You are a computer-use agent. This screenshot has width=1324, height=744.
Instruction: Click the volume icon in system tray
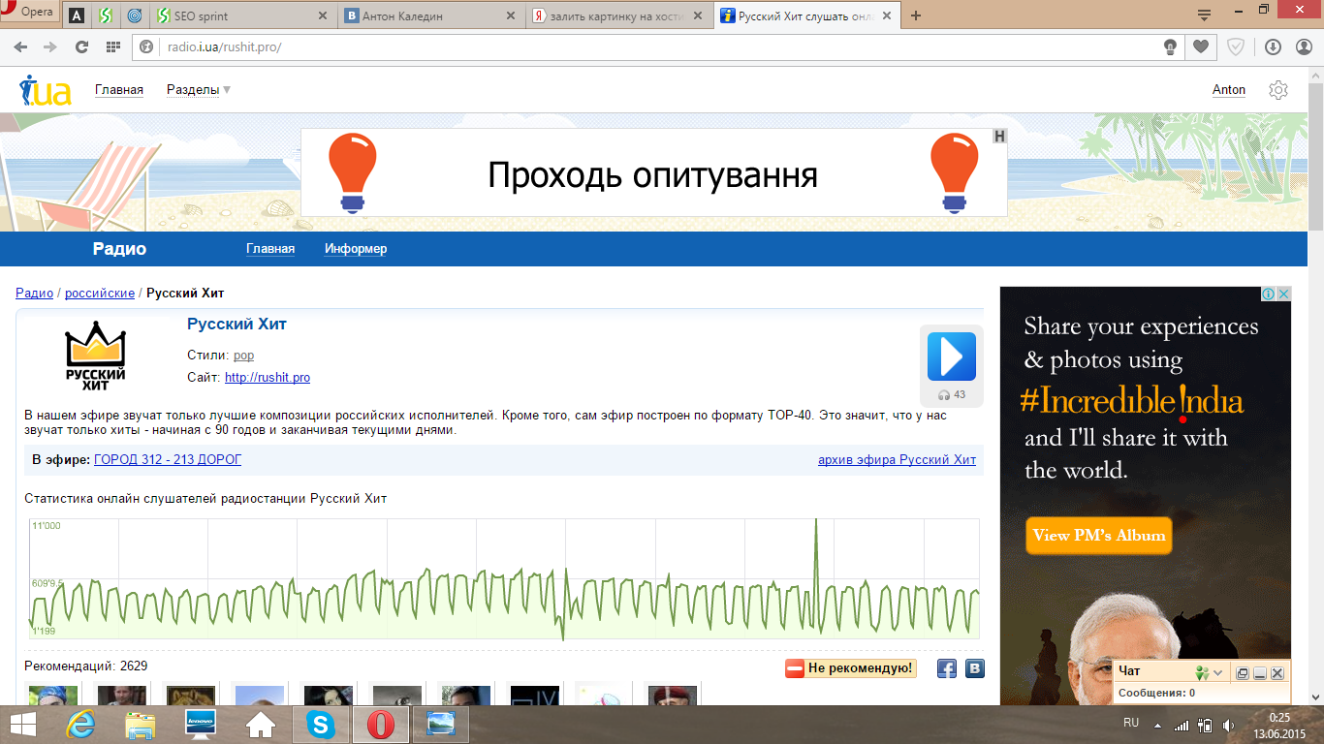click(x=1229, y=725)
